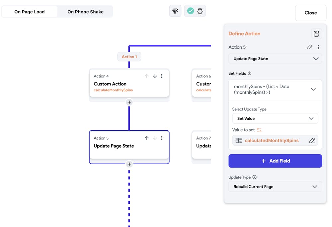Open Action 4 card's three-dot menu
This screenshot has width=332, height=227.
click(x=162, y=76)
